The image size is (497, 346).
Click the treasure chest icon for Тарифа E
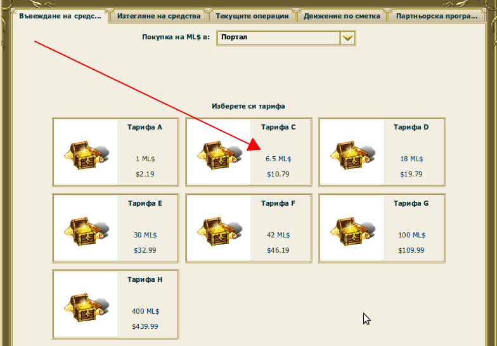tap(86, 229)
